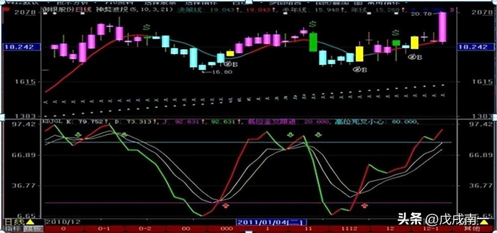Click the topmost green S sell marker

312,24
